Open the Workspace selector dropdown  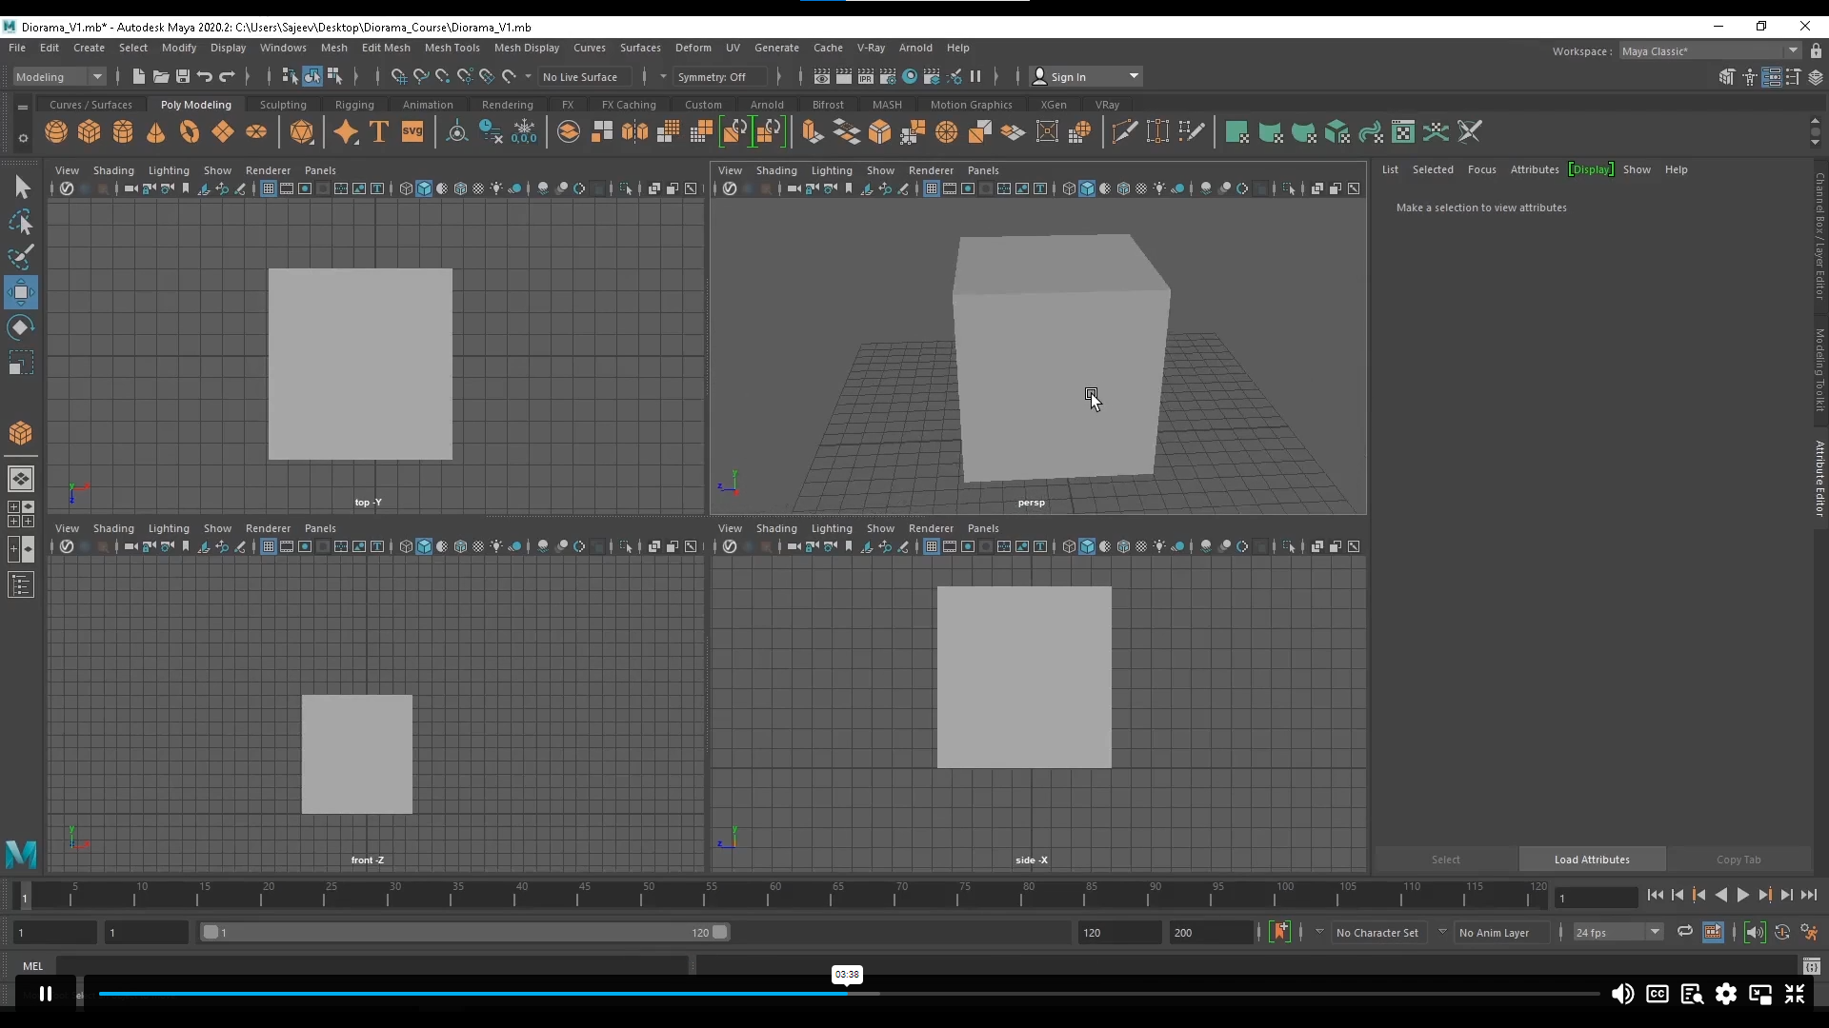click(x=1794, y=50)
